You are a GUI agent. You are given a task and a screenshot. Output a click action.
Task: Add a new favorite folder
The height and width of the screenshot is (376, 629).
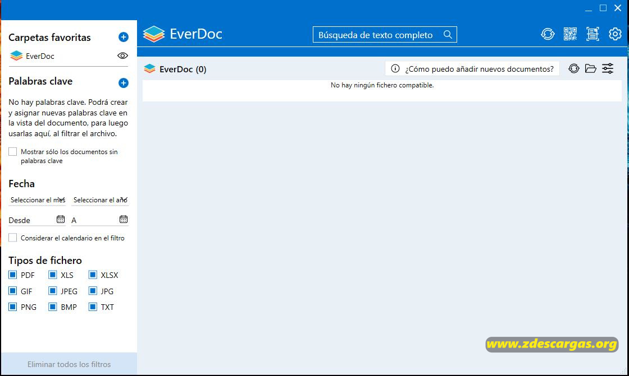pyautogui.click(x=124, y=37)
